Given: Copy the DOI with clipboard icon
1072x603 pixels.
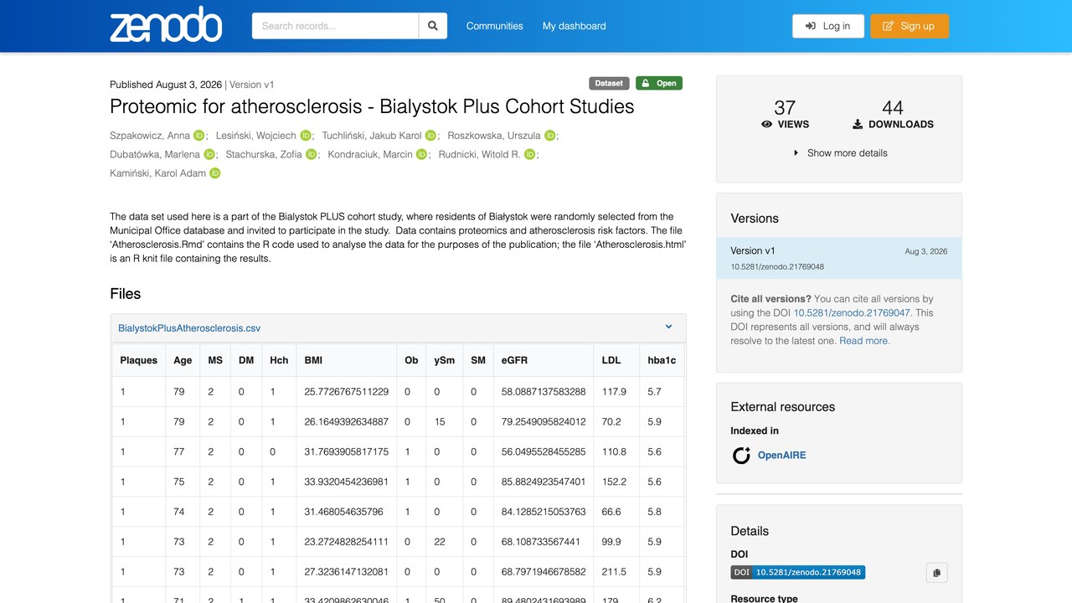Looking at the screenshot, I should pyautogui.click(x=936, y=573).
